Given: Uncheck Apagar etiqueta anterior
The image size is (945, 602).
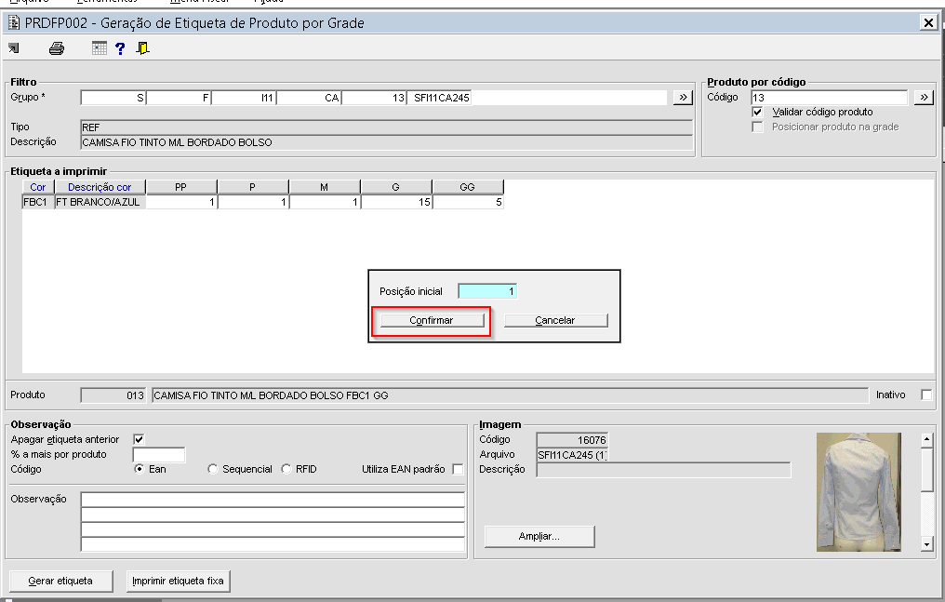Looking at the screenshot, I should point(139,439).
